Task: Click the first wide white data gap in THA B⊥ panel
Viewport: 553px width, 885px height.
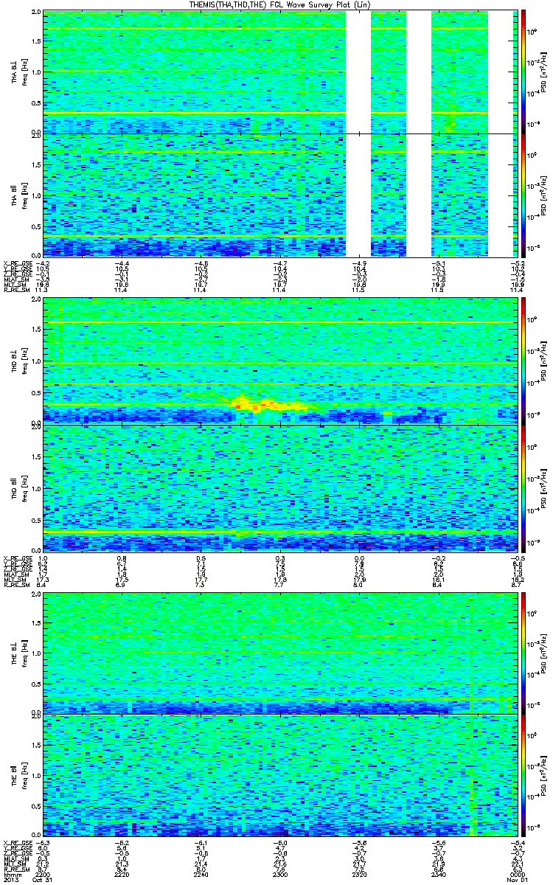Action: (x=358, y=72)
